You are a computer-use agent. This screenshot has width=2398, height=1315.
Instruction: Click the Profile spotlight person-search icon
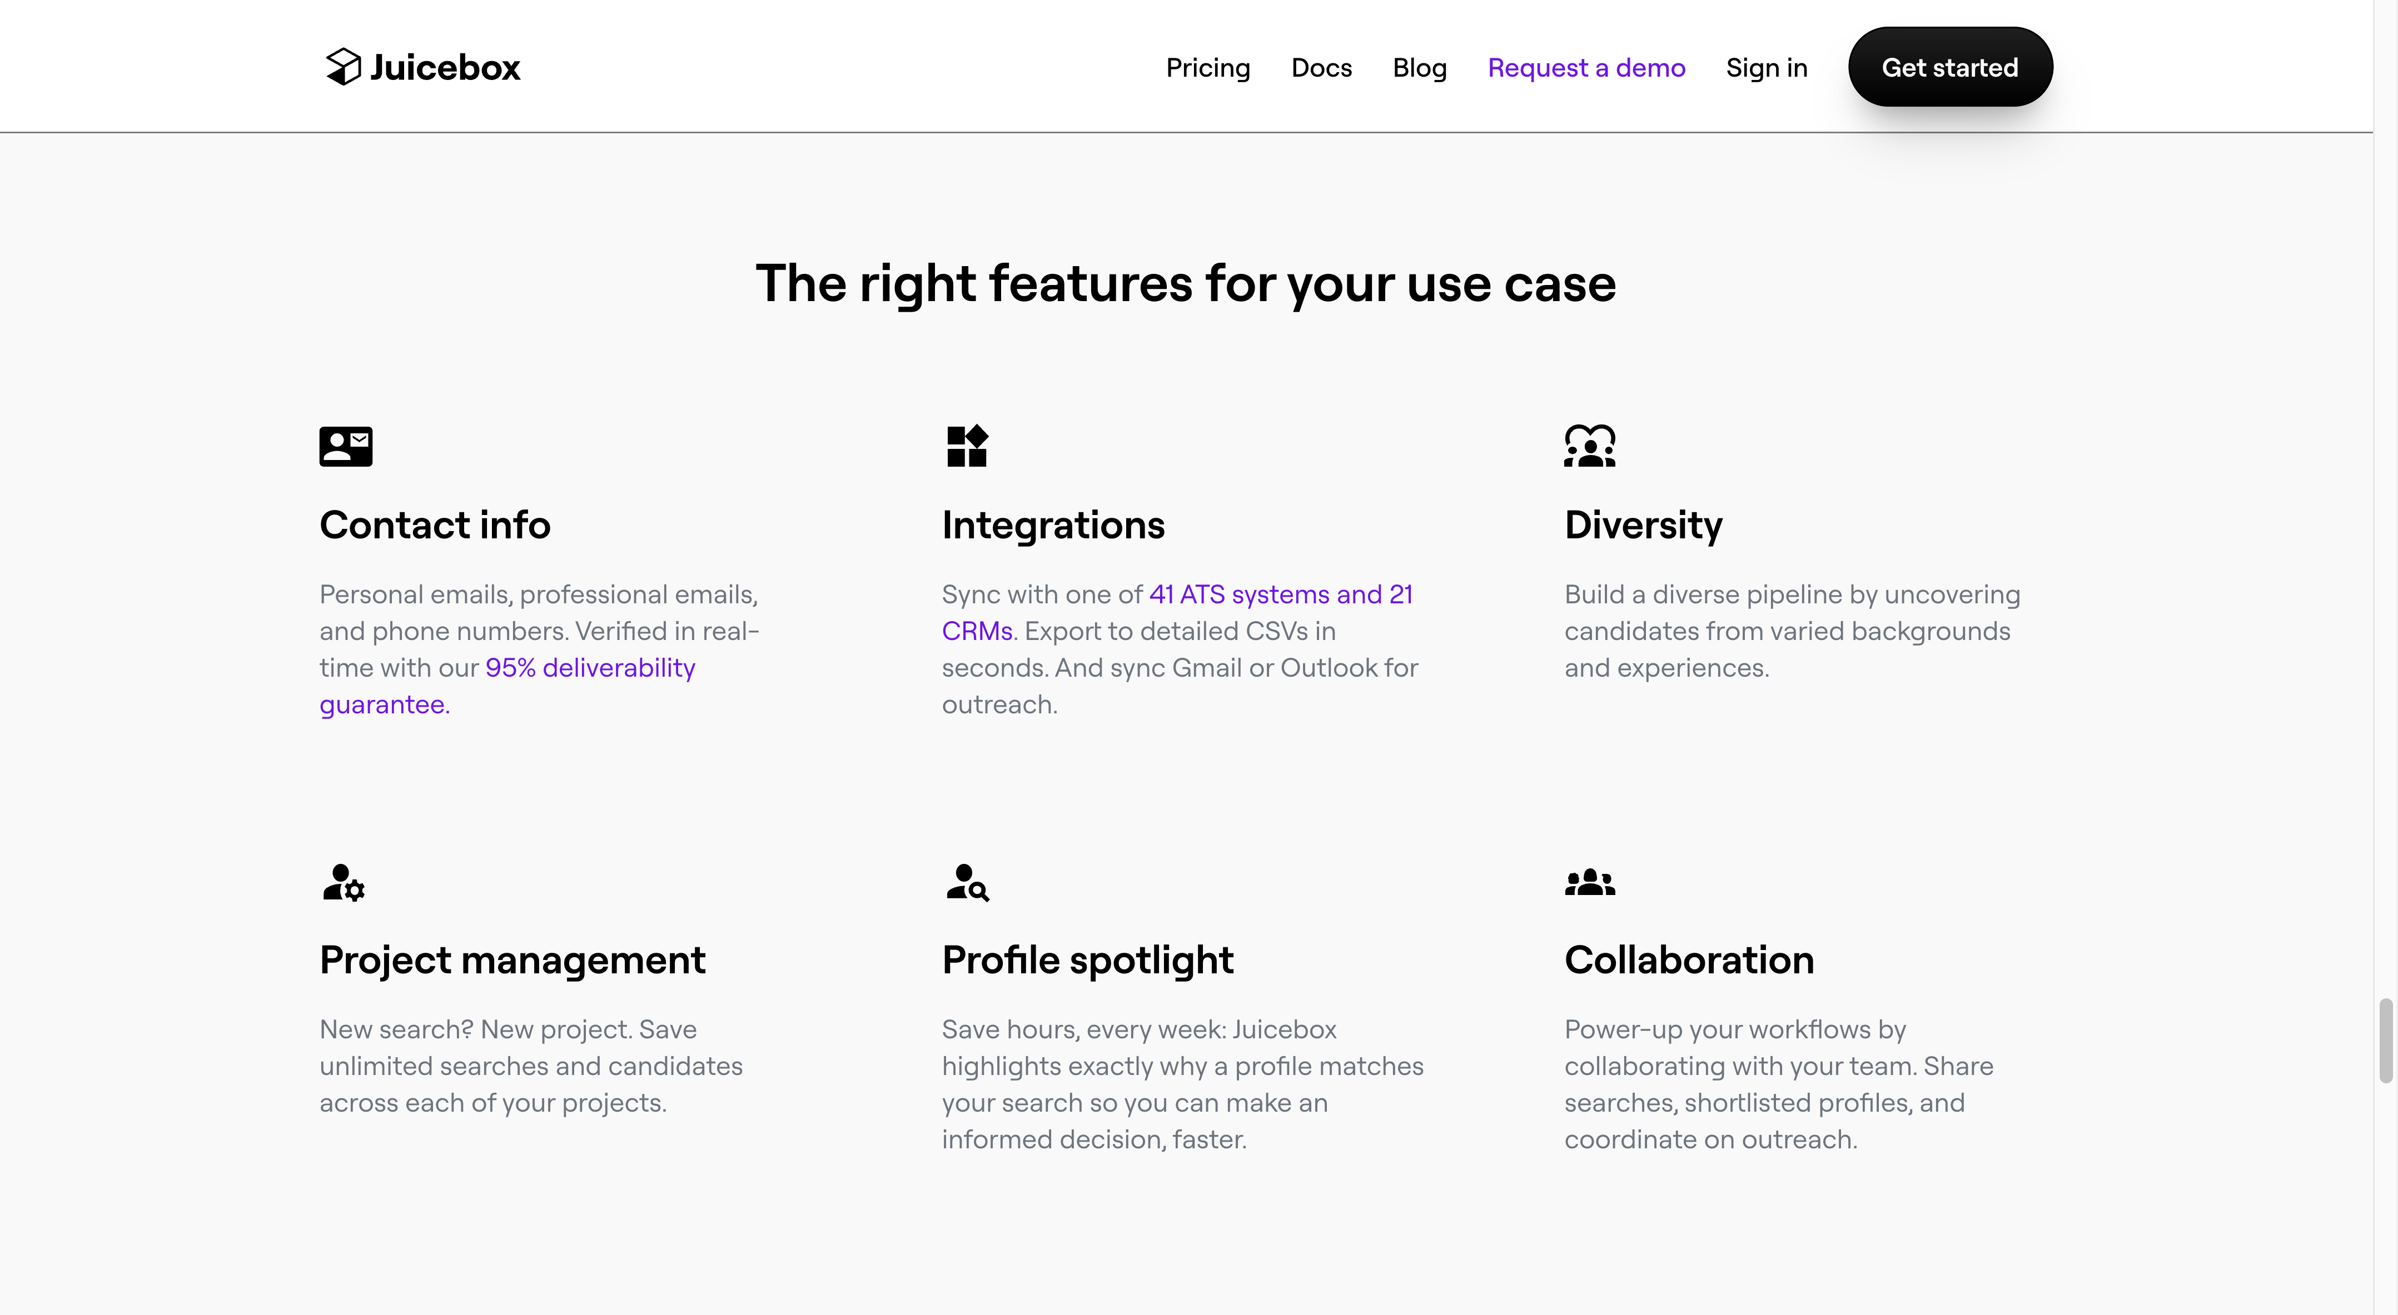[966, 882]
